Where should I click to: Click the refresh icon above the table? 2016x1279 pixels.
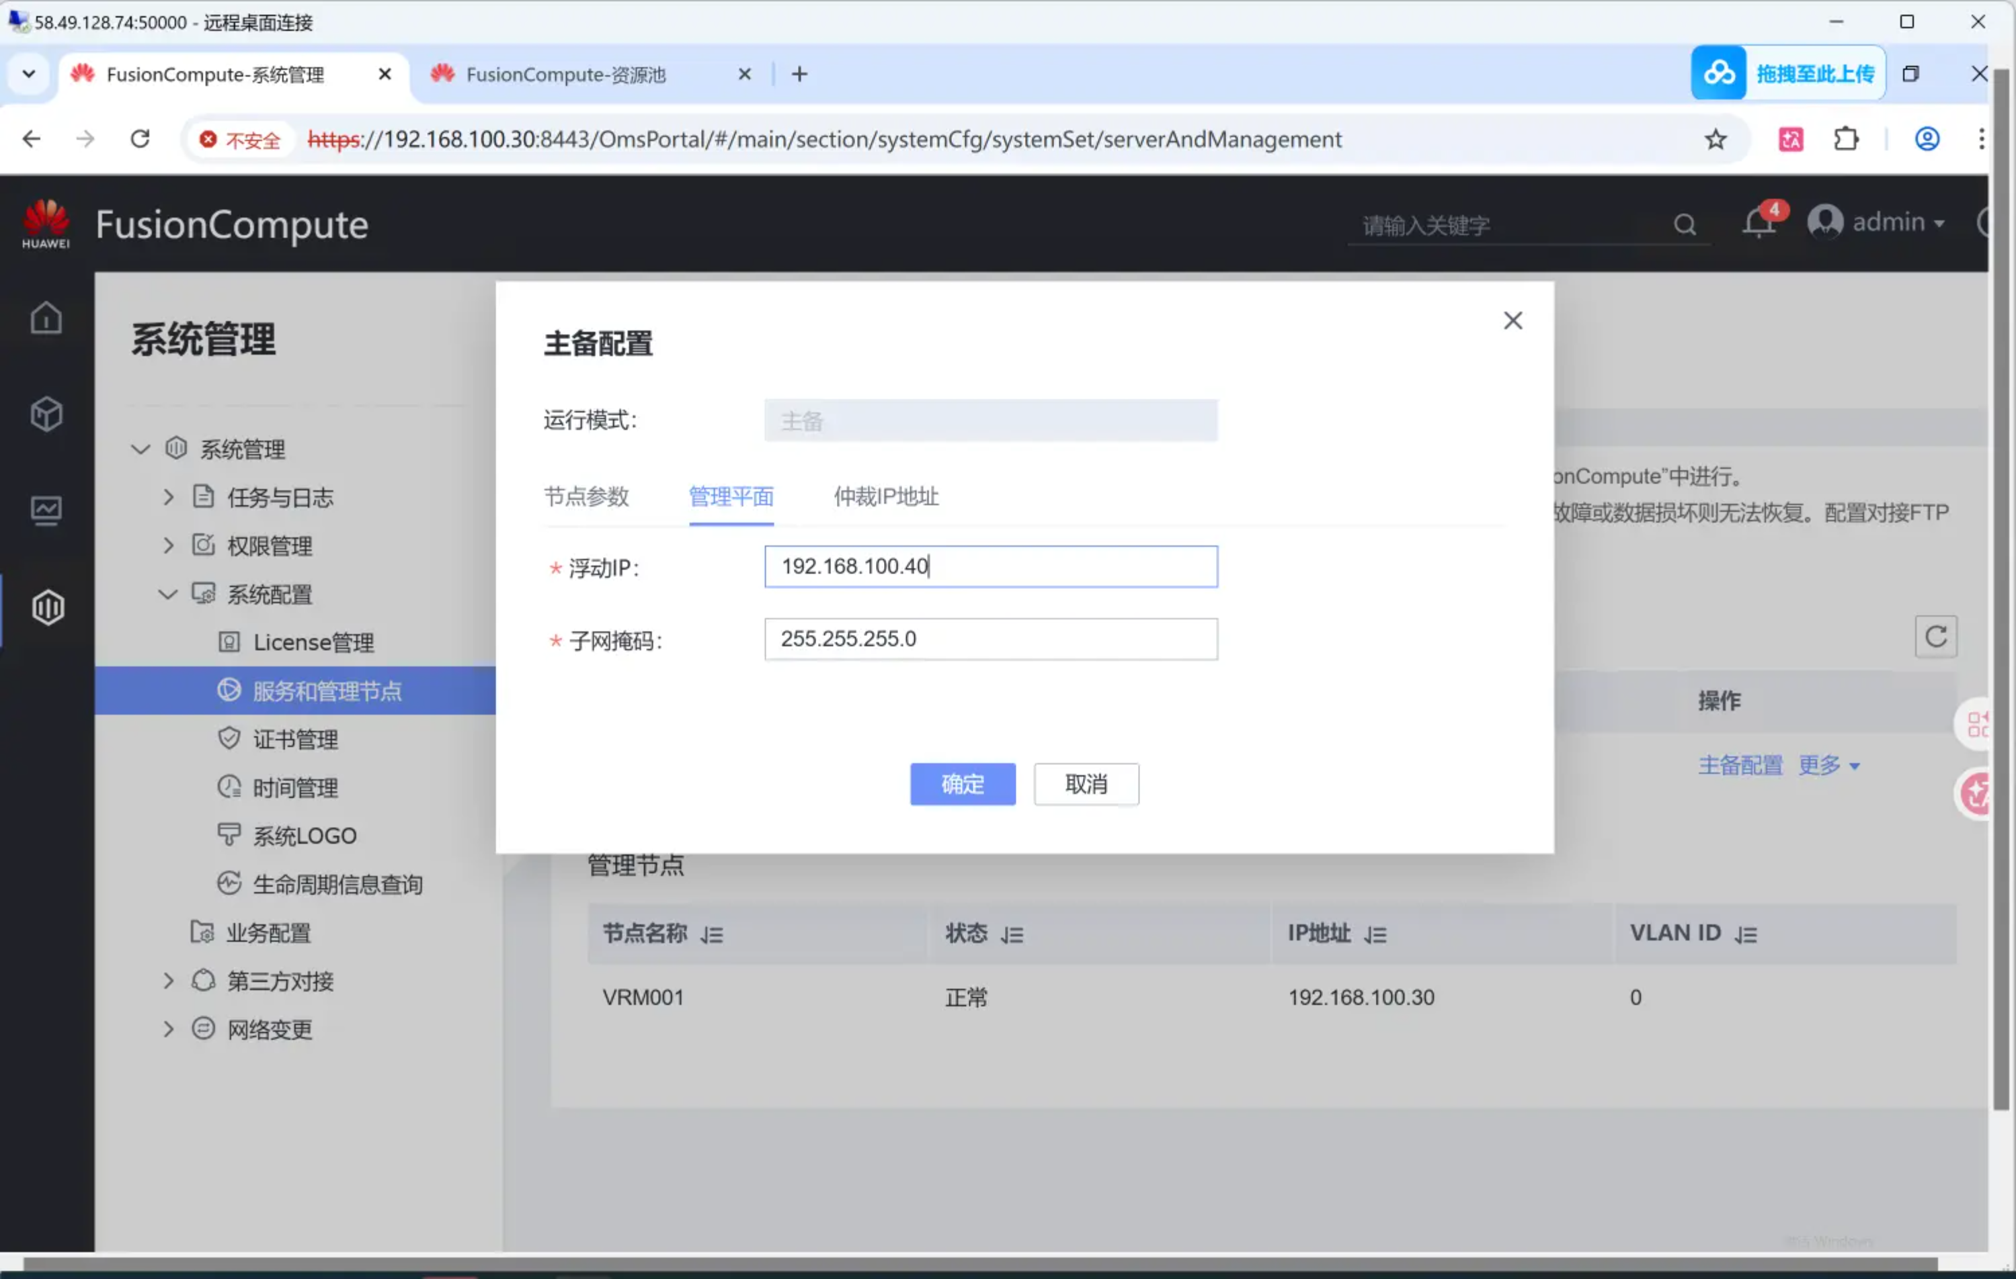(x=1935, y=637)
